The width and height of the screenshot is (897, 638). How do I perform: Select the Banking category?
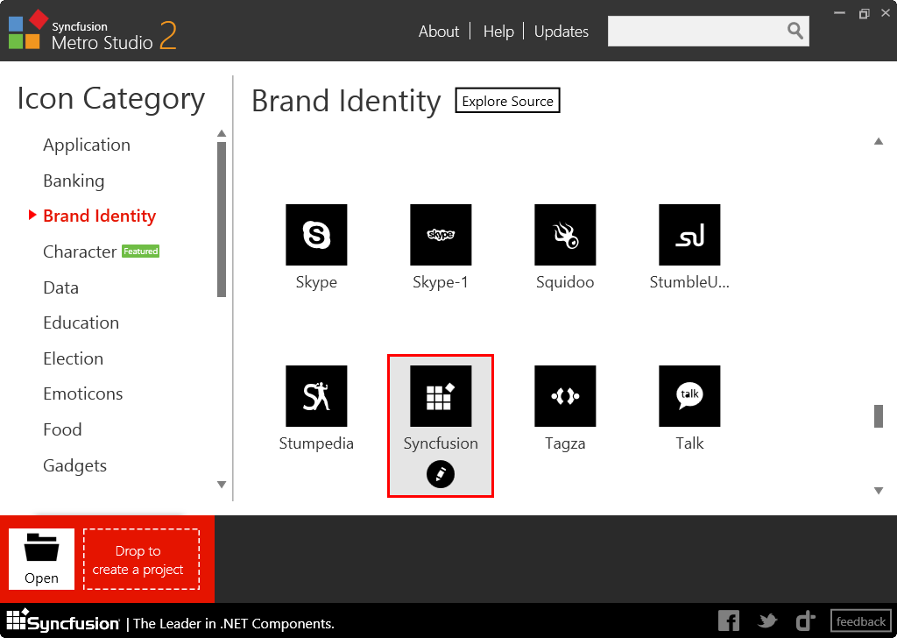(74, 181)
